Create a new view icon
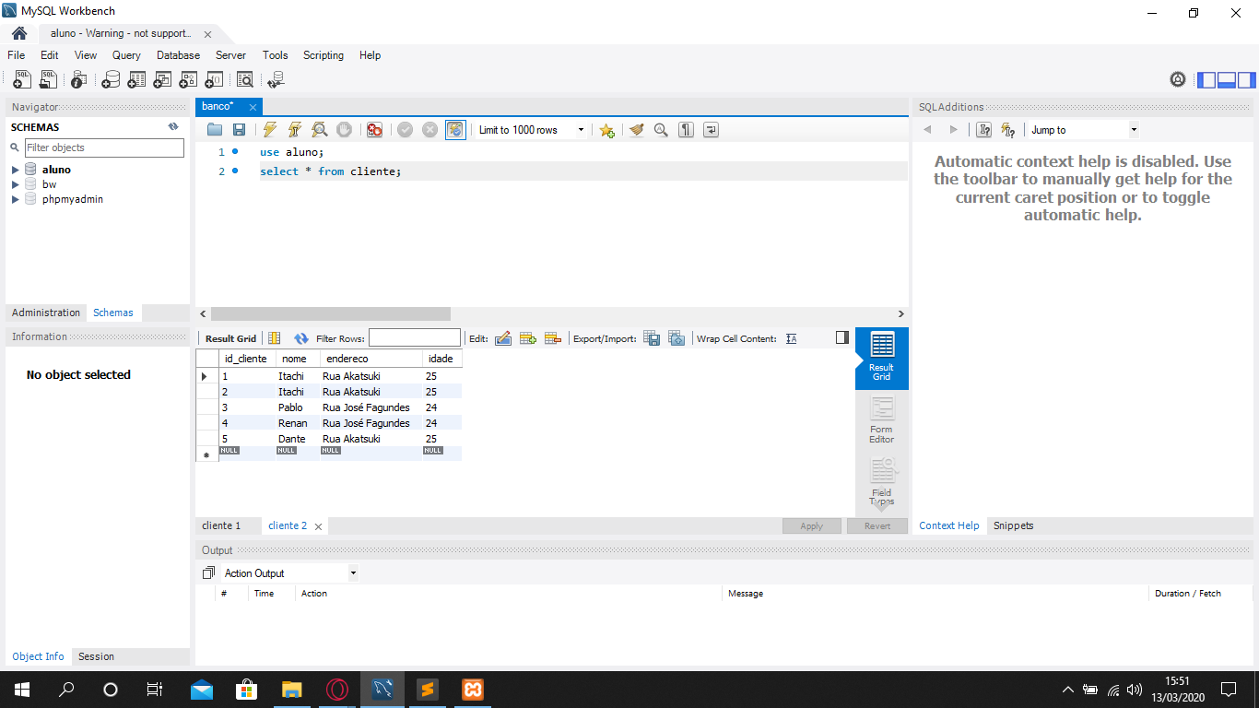 (162, 80)
